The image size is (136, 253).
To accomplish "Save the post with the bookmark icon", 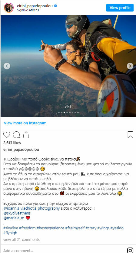I will point(130,135).
